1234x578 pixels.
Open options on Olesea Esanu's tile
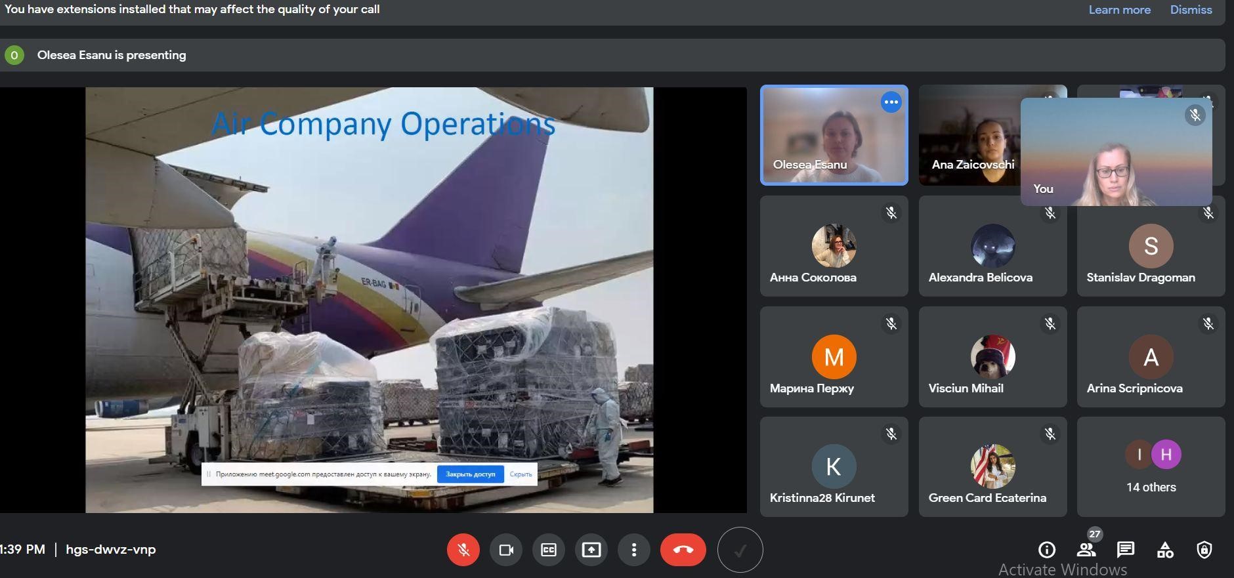[891, 102]
